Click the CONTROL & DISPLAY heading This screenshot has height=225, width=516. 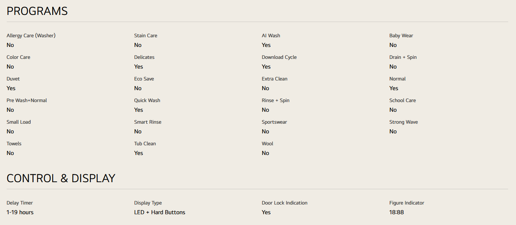[x=61, y=178]
